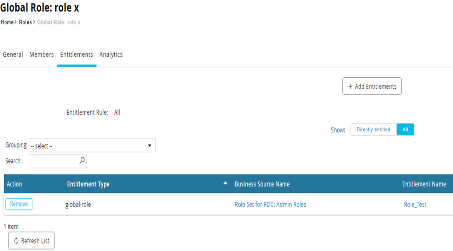
Task: Focus the Search text field
Action: click(x=53, y=161)
